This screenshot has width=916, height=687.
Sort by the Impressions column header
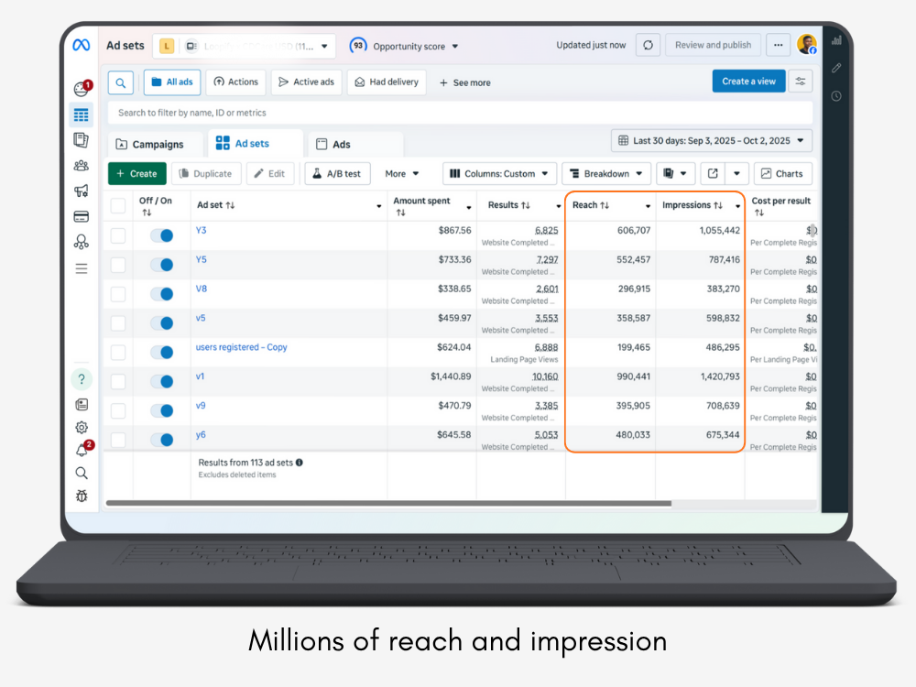[692, 205]
